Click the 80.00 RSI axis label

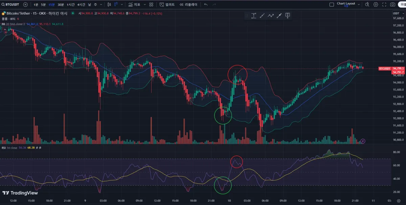click(x=397, y=152)
